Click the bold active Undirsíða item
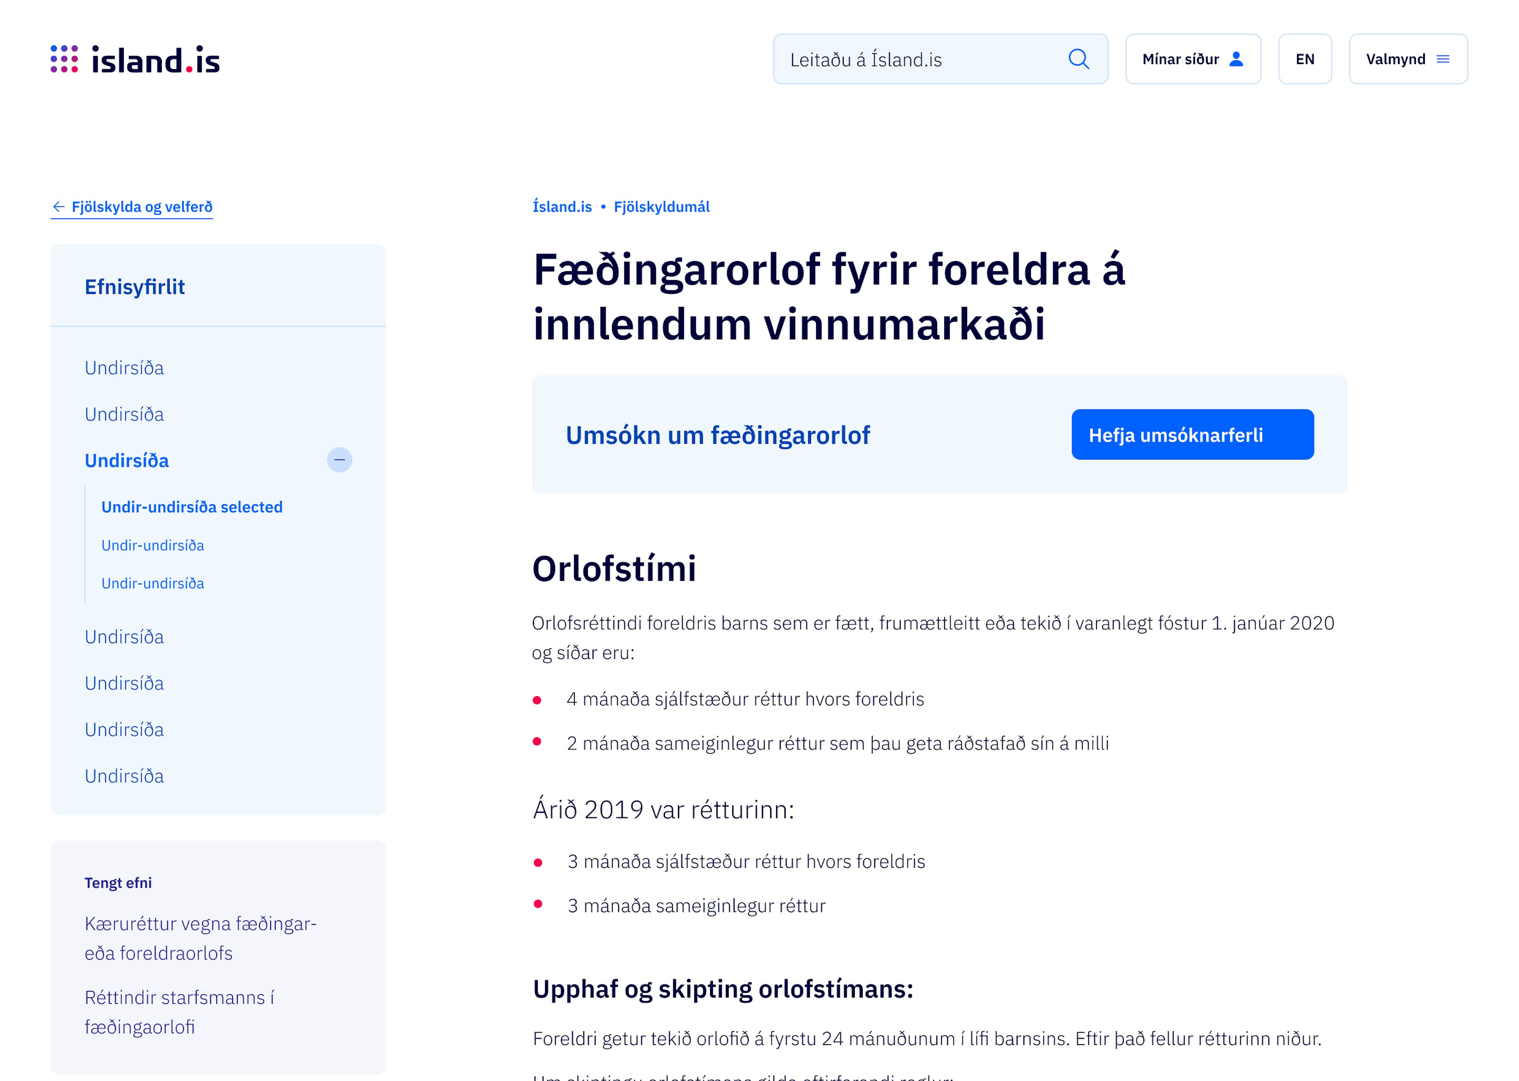The image size is (1519, 1081). [127, 460]
